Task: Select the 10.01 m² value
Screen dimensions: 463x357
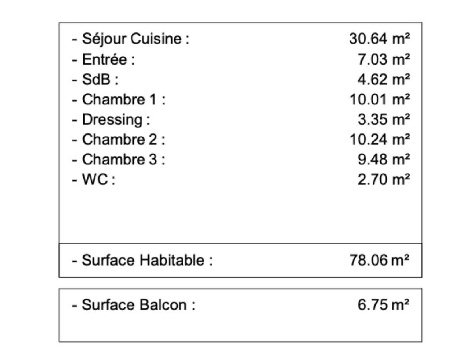Action: coord(379,99)
